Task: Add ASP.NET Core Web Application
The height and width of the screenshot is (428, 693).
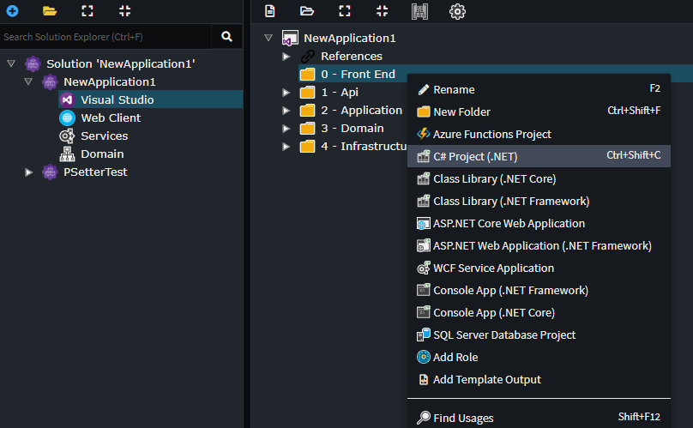Action: click(x=539, y=223)
